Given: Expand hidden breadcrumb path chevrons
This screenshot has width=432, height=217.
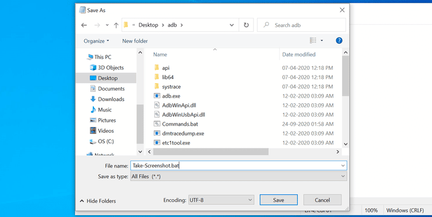Looking at the screenshot, I should (x=134, y=25).
